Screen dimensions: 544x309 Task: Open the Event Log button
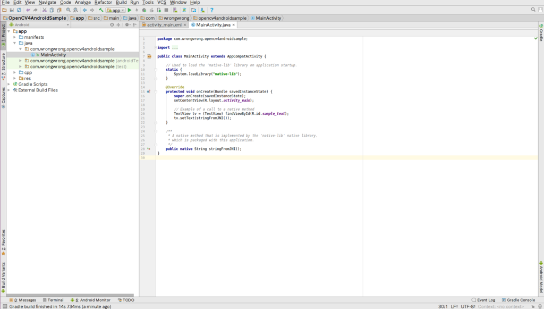pyautogui.click(x=483, y=300)
